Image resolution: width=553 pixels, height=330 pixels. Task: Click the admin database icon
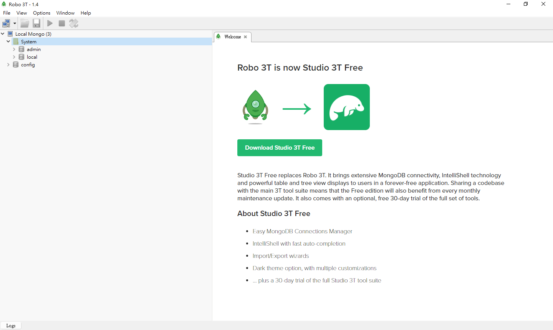22,49
